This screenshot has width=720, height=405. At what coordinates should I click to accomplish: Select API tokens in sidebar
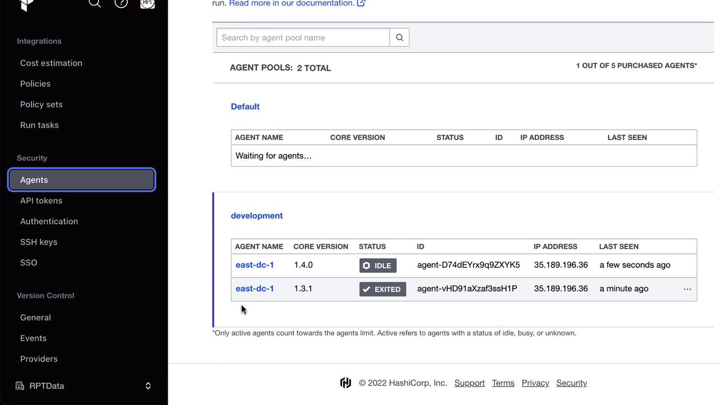[x=41, y=201]
